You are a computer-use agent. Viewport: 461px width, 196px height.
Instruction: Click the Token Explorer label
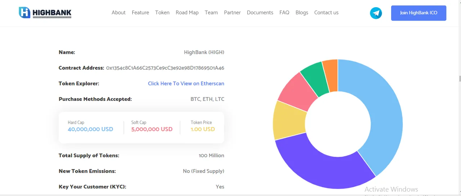click(79, 83)
